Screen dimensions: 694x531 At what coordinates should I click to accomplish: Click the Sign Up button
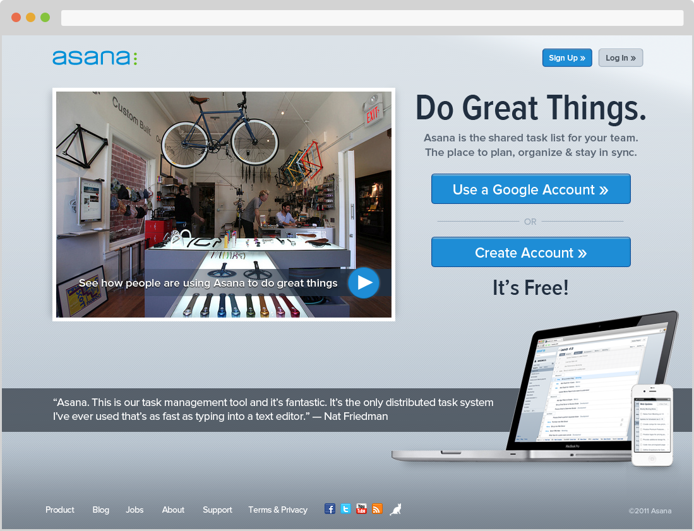coord(567,58)
